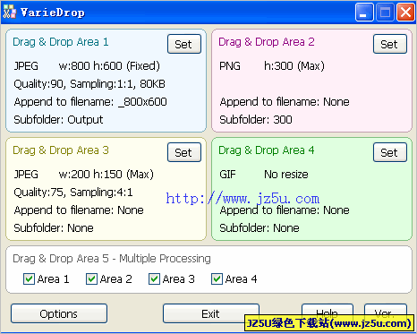The width and height of the screenshot is (417, 334).
Task: Open Set dialog for Drag & Drop Area 3
Action: point(184,152)
